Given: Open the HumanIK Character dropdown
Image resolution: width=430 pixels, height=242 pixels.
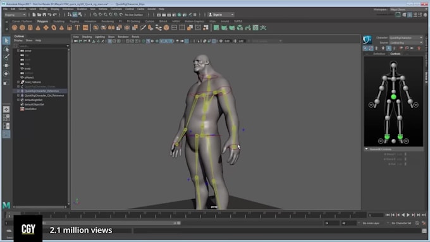Looking at the screenshot, I should (405, 37).
